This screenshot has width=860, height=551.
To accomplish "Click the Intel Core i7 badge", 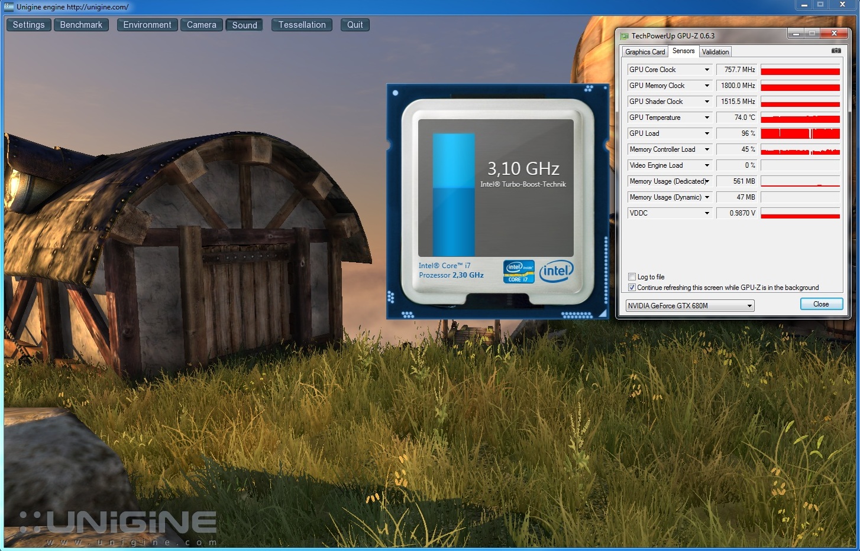I will click(519, 272).
